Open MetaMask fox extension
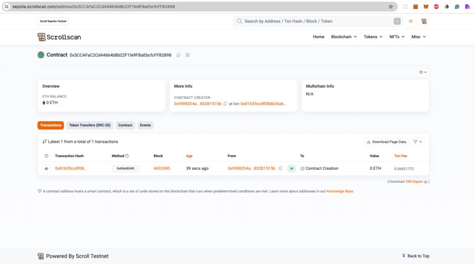The width and height of the screenshot is (475, 264). pos(426,6)
